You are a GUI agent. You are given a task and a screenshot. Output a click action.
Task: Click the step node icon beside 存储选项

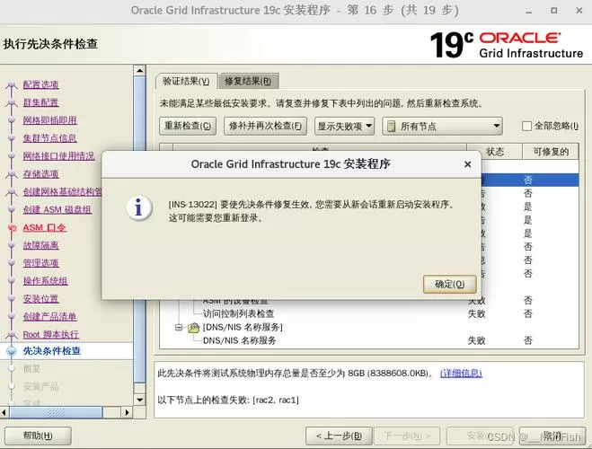click(x=12, y=174)
